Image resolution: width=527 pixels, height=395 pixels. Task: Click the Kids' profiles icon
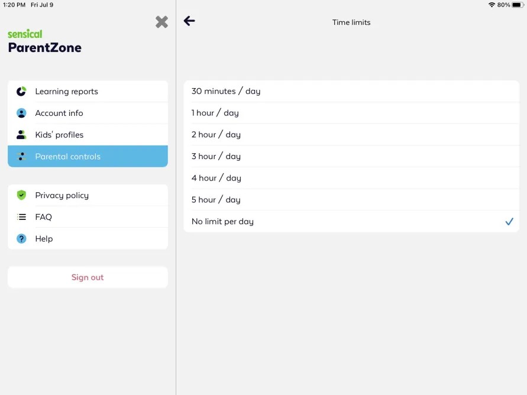(21, 135)
